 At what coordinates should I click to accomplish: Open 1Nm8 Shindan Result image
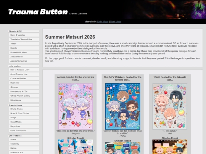tap(170, 147)
